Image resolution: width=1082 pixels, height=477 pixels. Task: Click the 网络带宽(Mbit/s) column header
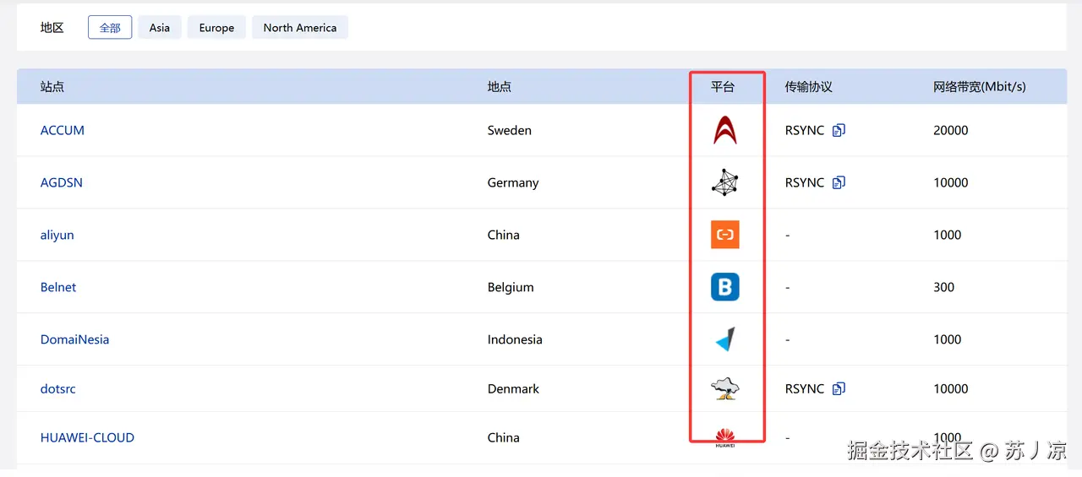coord(980,86)
